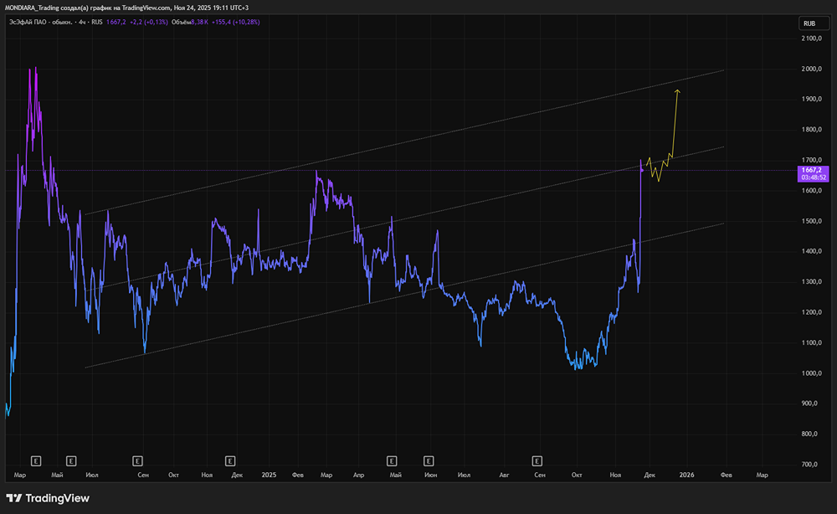This screenshot has height=514, width=837.
Task: Click the last earnings E marker on timeline
Action: (x=537, y=460)
